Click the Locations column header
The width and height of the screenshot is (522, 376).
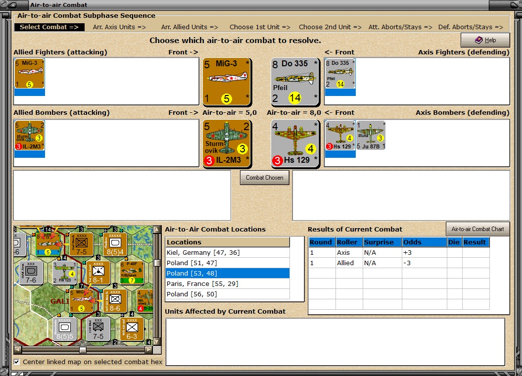[228, 242]
